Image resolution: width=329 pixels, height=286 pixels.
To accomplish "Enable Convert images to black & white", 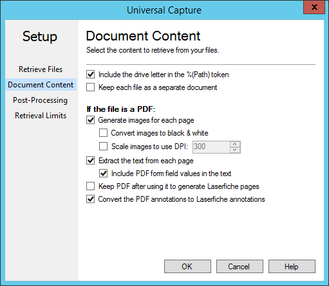I will [x=103, y=133].
